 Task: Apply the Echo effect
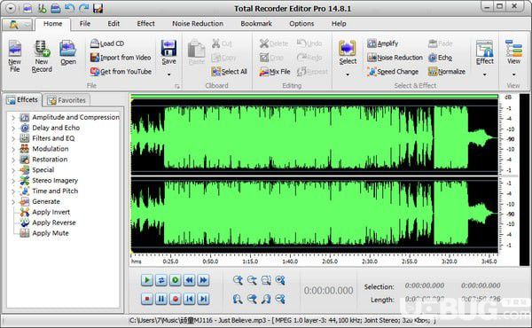(x=440, y=58)
